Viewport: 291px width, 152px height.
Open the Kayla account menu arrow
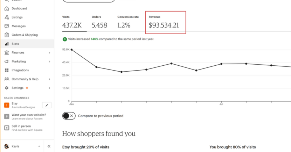coord(39,146)
